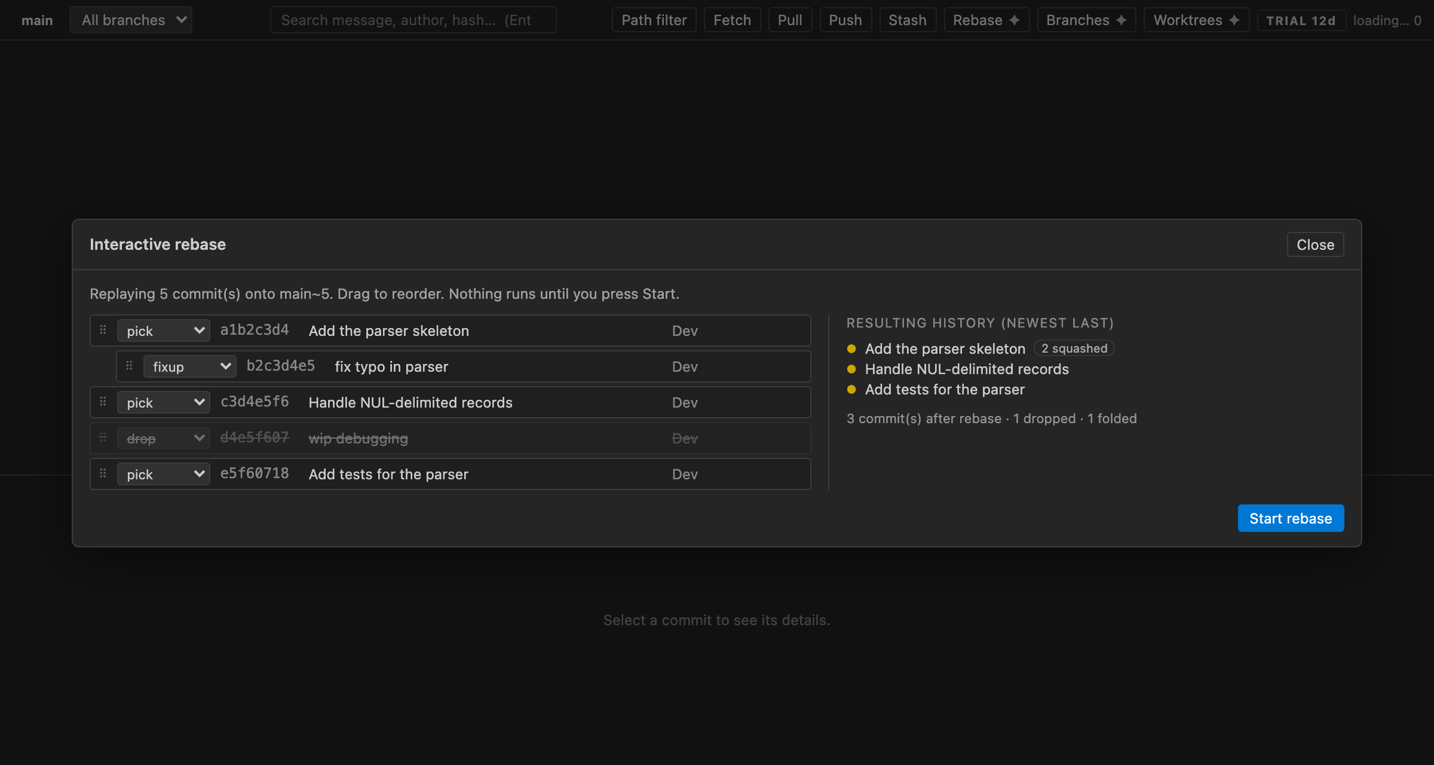Click 'loading... 0' status text
Image resolution: width=1434 pixels, height=765 pixels.
click(x=1387, y=20)
